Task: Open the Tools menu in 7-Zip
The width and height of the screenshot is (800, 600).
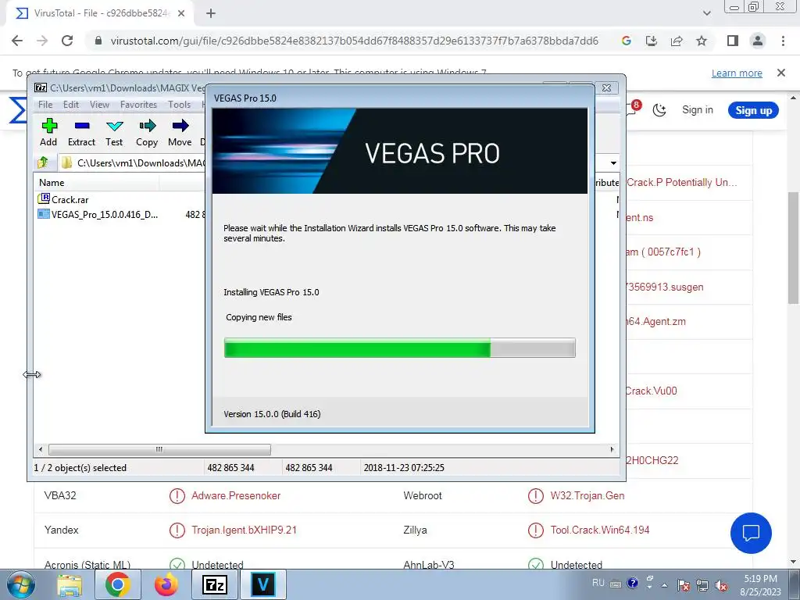Action: [180, 105]
